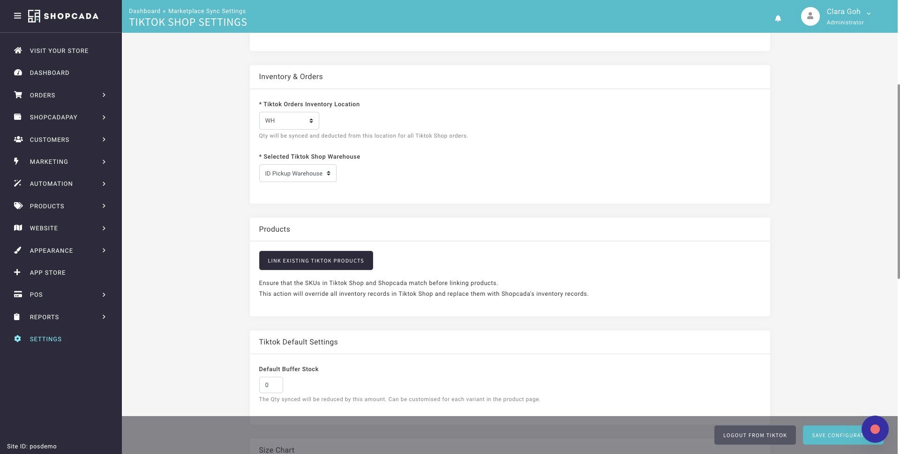Image resolution: width=900 pixels, height=454 pixels.
Task: Click the Settings gear icon
Action: coord(17,339)
